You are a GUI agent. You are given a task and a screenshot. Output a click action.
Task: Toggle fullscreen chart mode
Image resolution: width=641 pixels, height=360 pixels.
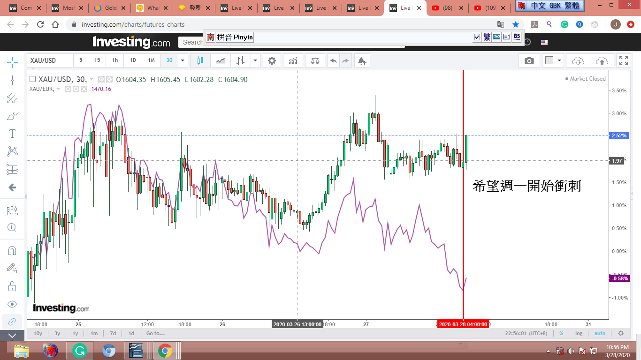(624, 60)
